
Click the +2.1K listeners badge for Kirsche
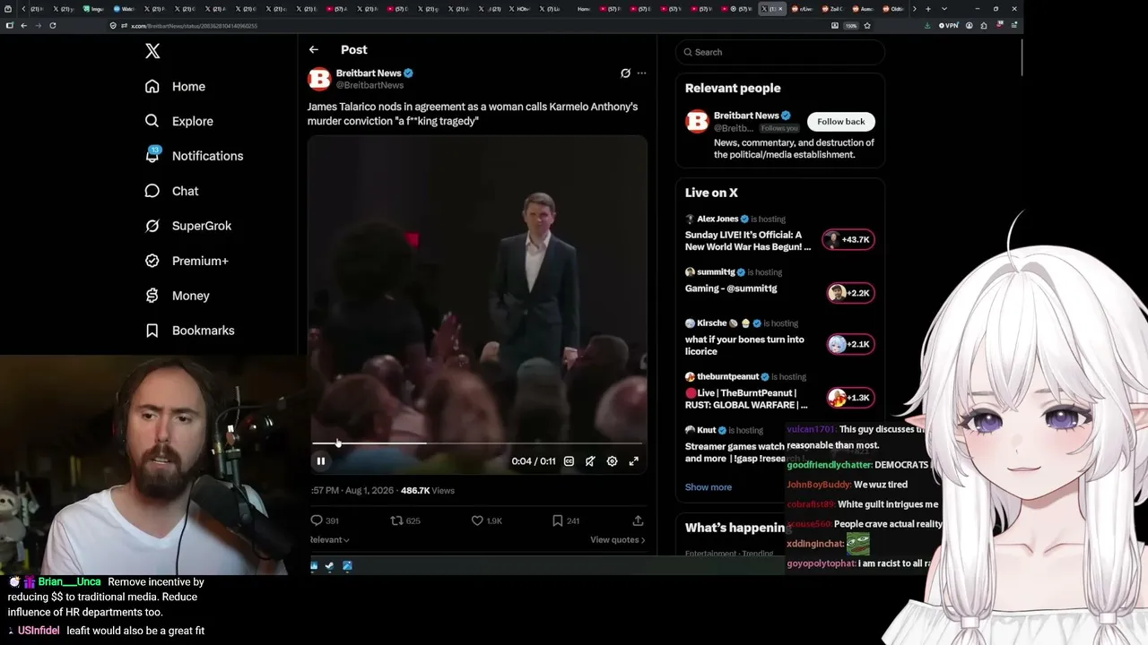[x=850, y=344]
